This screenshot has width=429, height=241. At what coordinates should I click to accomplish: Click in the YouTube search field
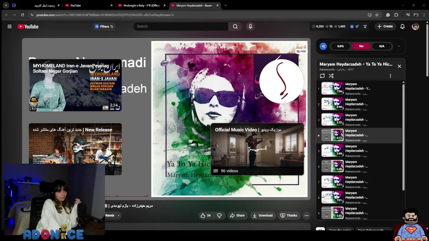coord(180,26)
